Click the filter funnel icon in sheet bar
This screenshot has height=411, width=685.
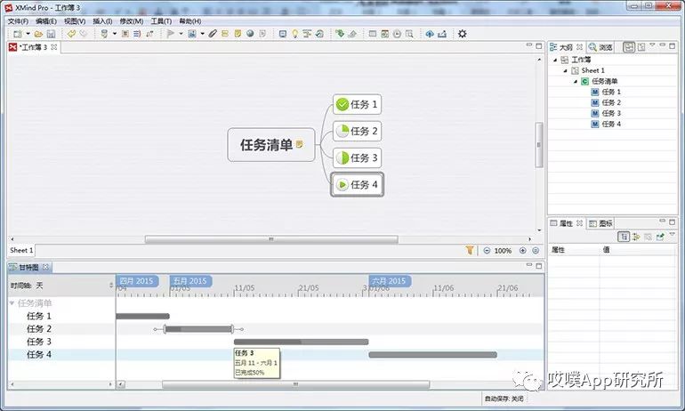point(470,251)
